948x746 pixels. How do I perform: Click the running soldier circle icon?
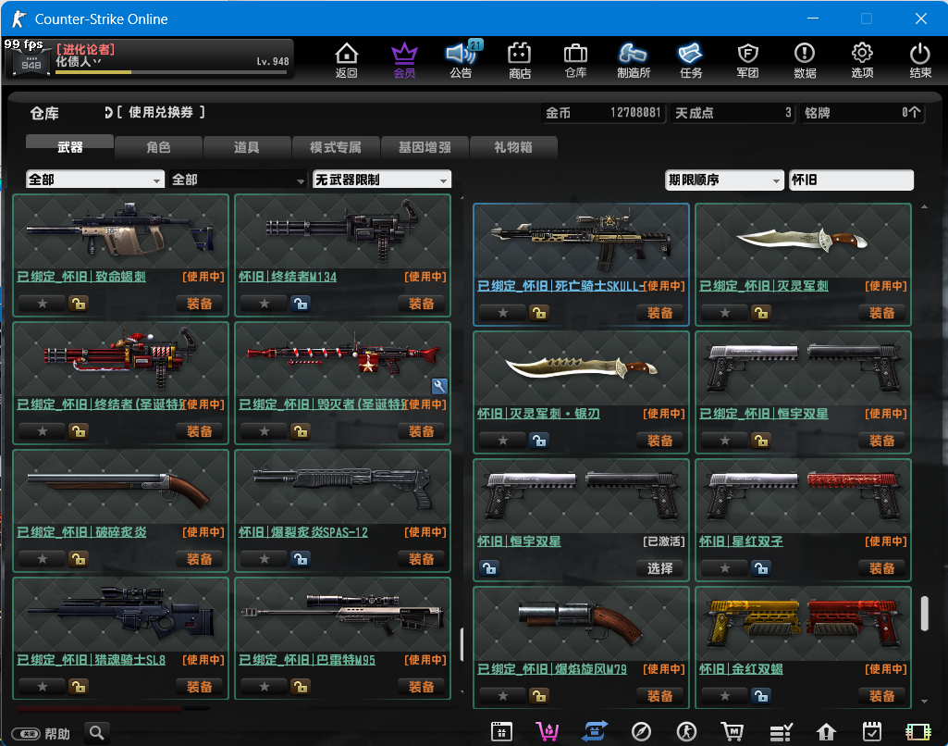pos(687,732)
